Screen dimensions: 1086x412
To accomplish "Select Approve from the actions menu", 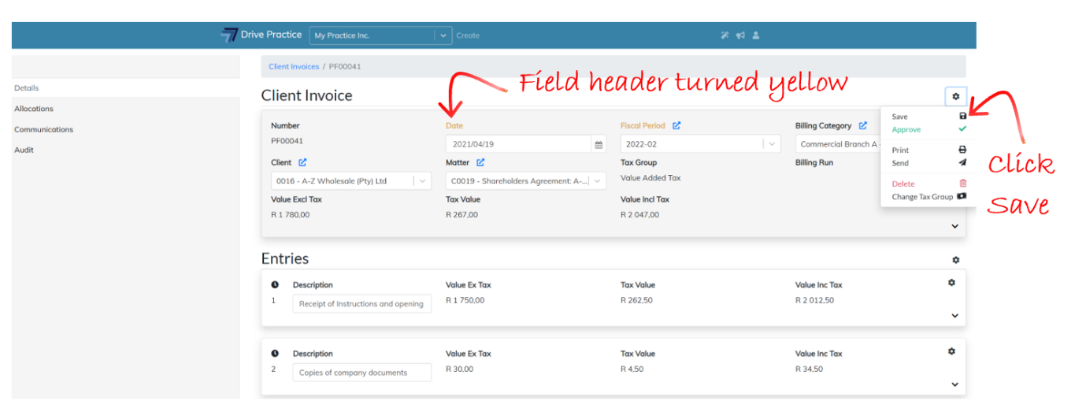I will [x=906, y=129].
